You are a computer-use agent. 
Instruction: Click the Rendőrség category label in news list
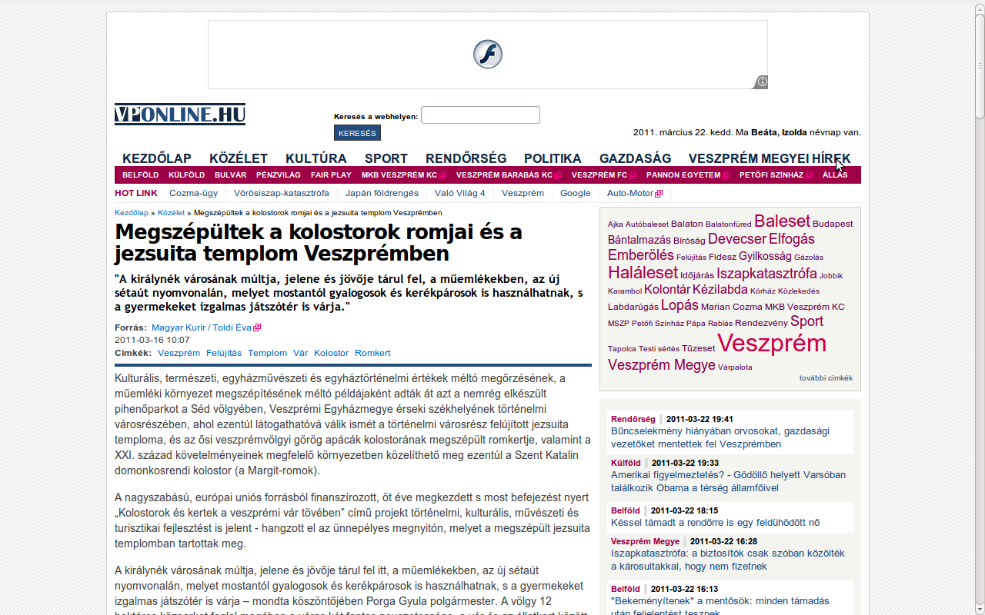coord(633,419)
